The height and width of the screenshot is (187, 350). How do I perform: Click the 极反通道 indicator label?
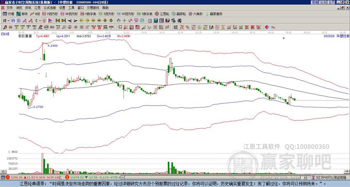coord(25,36)
